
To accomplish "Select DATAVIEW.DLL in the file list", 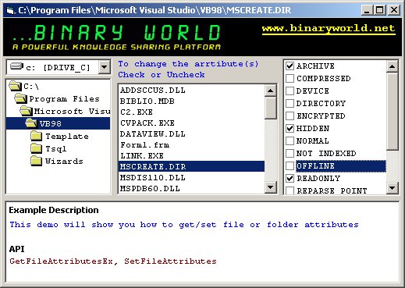I will click(x=191, y=134).
